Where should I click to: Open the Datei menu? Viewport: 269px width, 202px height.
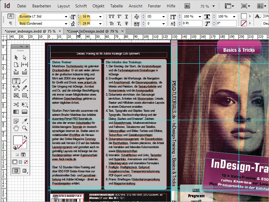22,6
